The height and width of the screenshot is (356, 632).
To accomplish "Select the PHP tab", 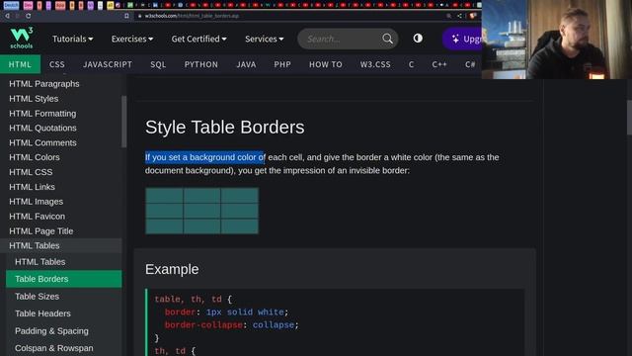I will coord(282,64).
